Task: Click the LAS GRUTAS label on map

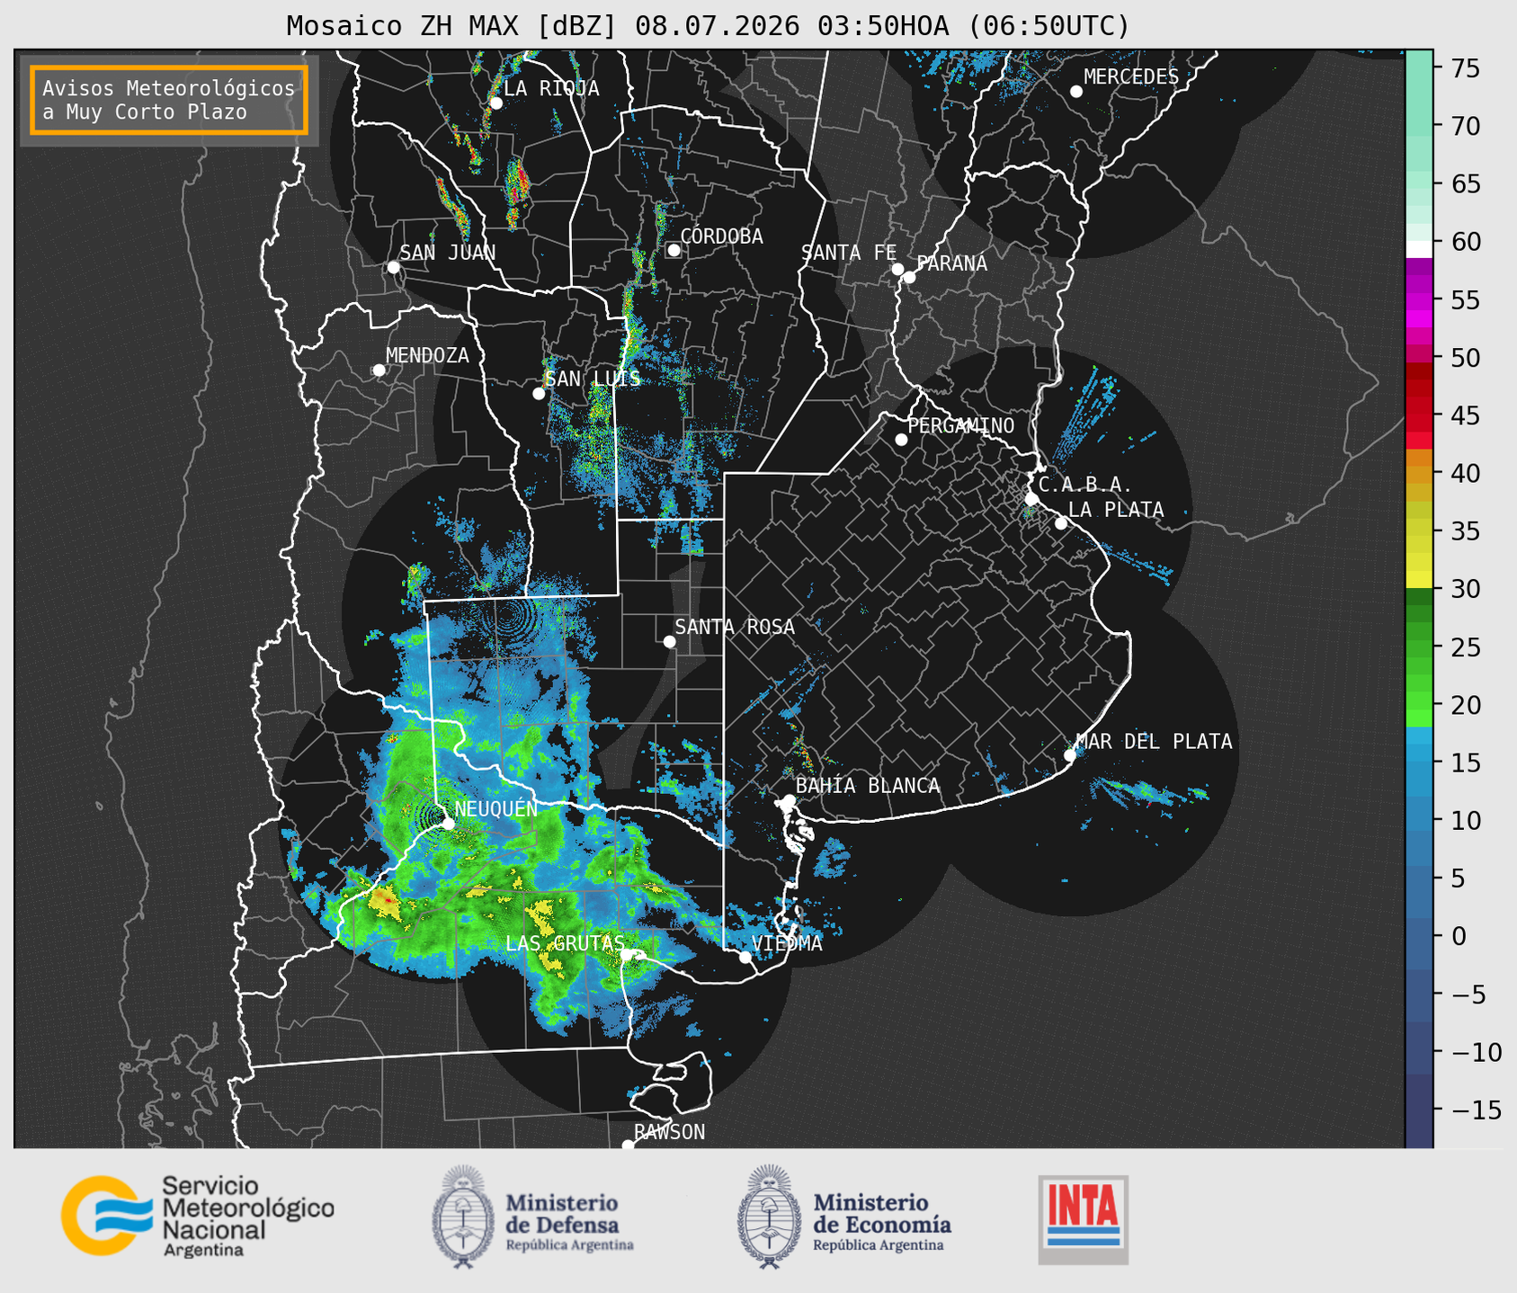Action: point(565,943)
